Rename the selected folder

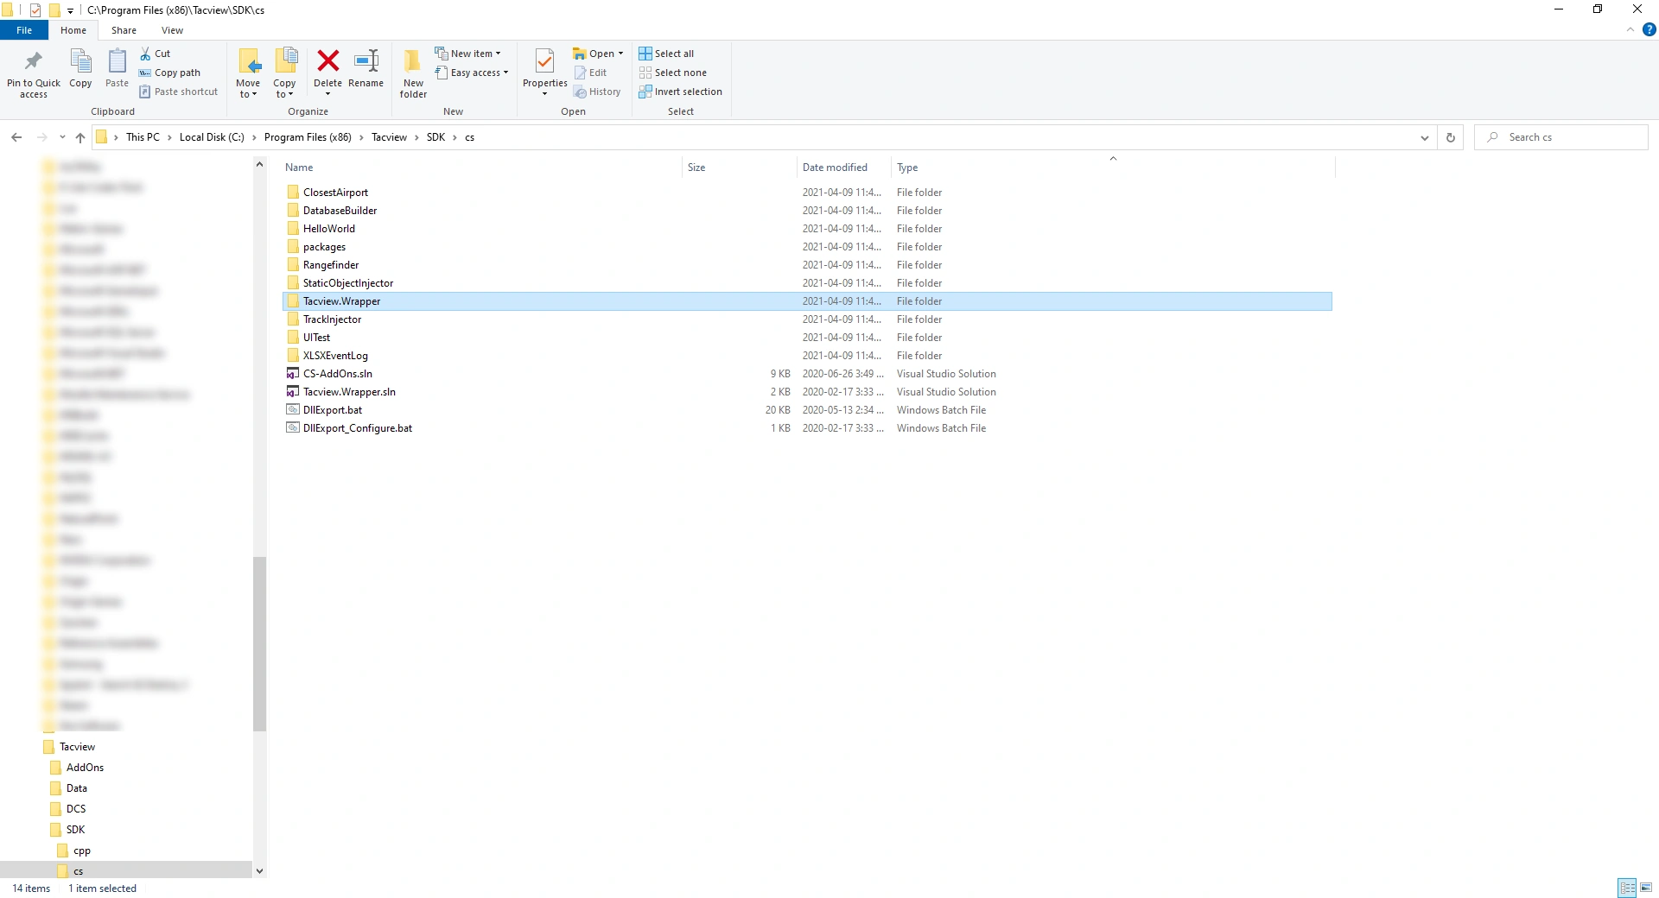366,68
